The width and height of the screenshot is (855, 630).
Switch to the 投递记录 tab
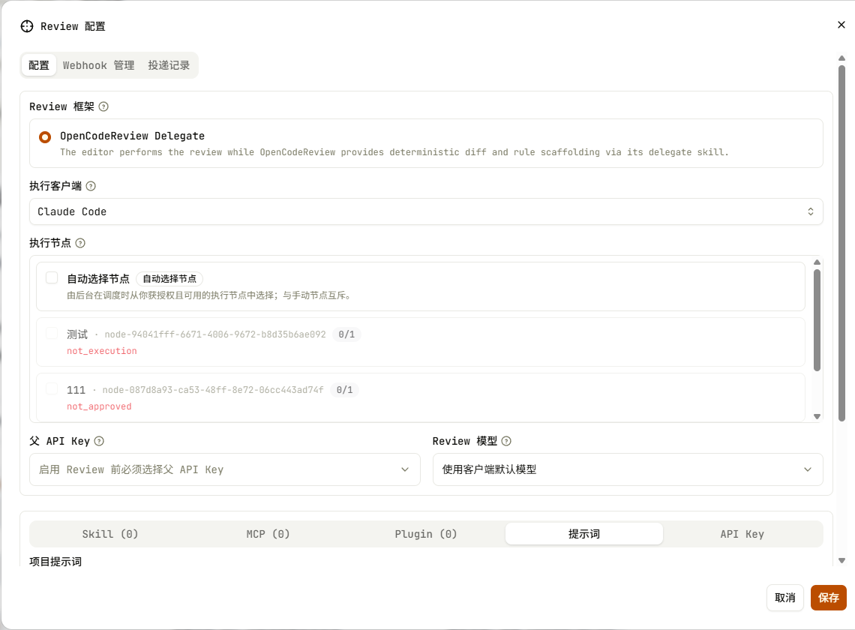(169, 65)
